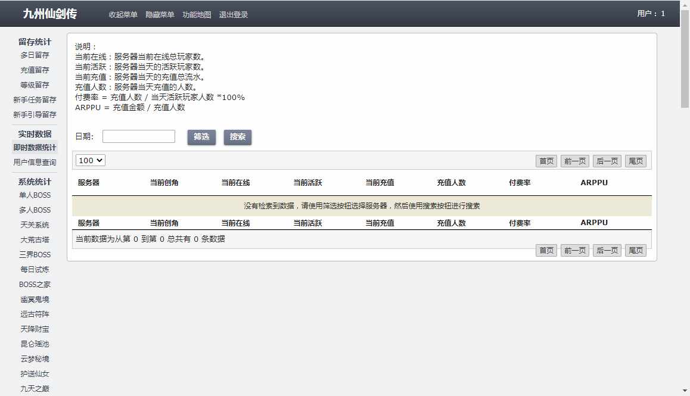Open 大荒古塔 in the sidebar
This screenshot has width=690, height=396.
coord(35,240)
